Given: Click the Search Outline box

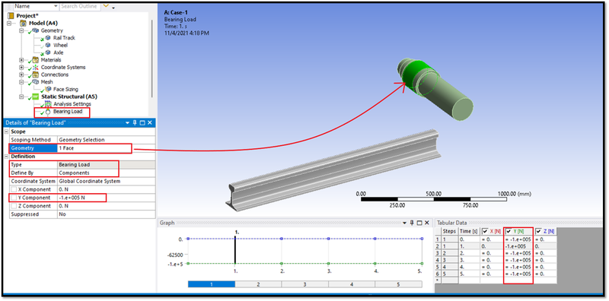Looking at the screenshot, I should tap(80, 7).
